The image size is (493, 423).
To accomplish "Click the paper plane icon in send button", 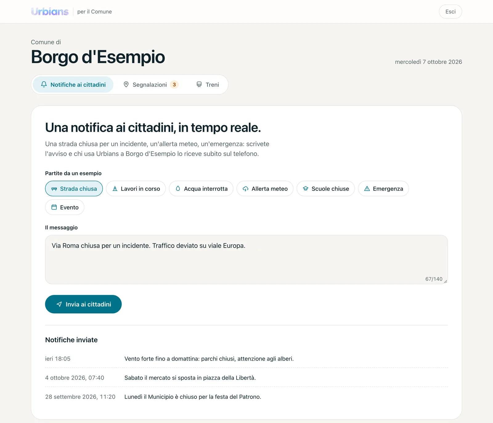I will [59, 304].
